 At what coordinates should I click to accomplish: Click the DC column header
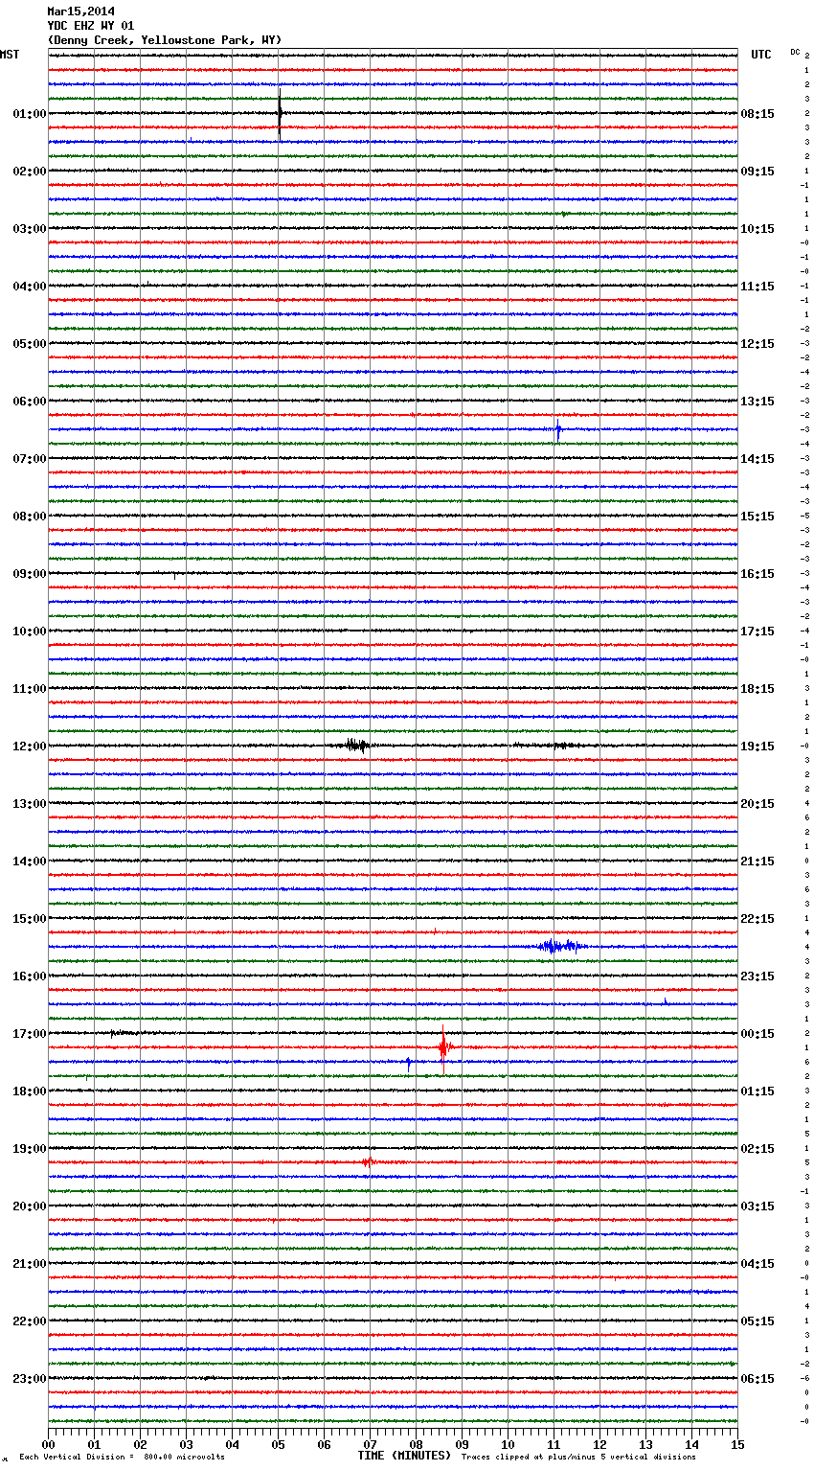tap(795, 52)
